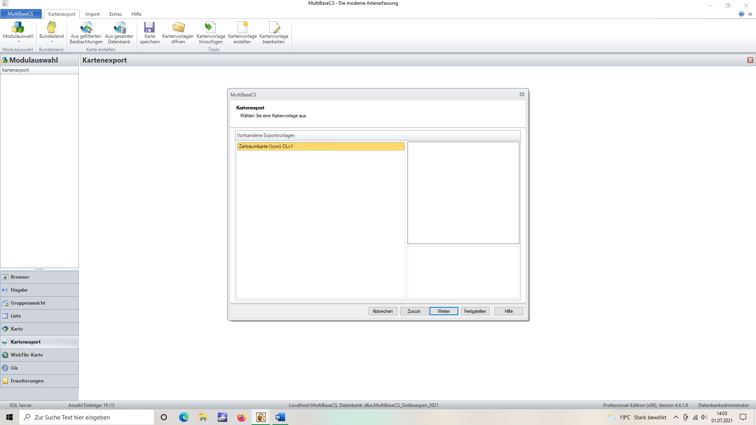Open the Eingabe module
The height and width of the screenshot is (425, 756).
39,290
